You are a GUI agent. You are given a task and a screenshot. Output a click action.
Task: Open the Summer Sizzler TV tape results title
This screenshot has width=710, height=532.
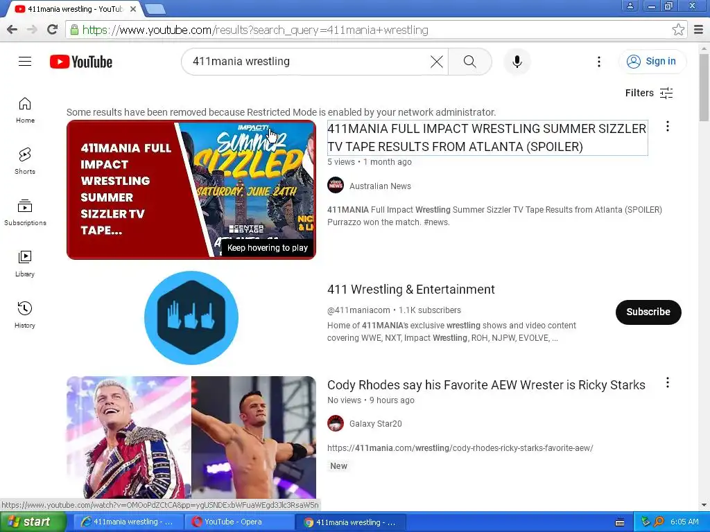click(487, 138)
